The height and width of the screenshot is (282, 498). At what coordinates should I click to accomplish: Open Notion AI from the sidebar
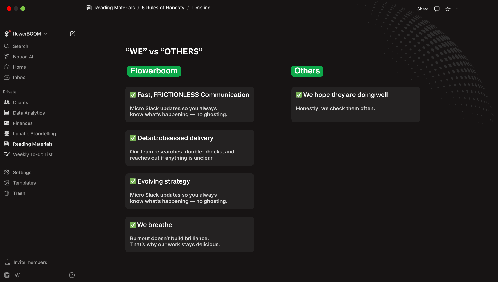23,57
